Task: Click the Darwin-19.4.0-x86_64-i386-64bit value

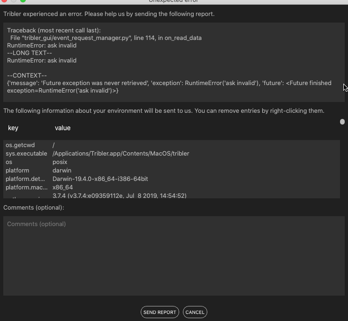Action: point(100,179)
